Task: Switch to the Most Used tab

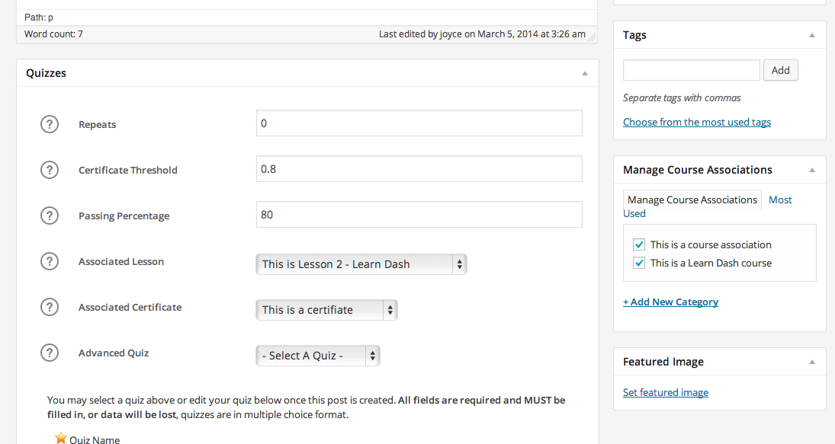Action: tap(780, 200)
